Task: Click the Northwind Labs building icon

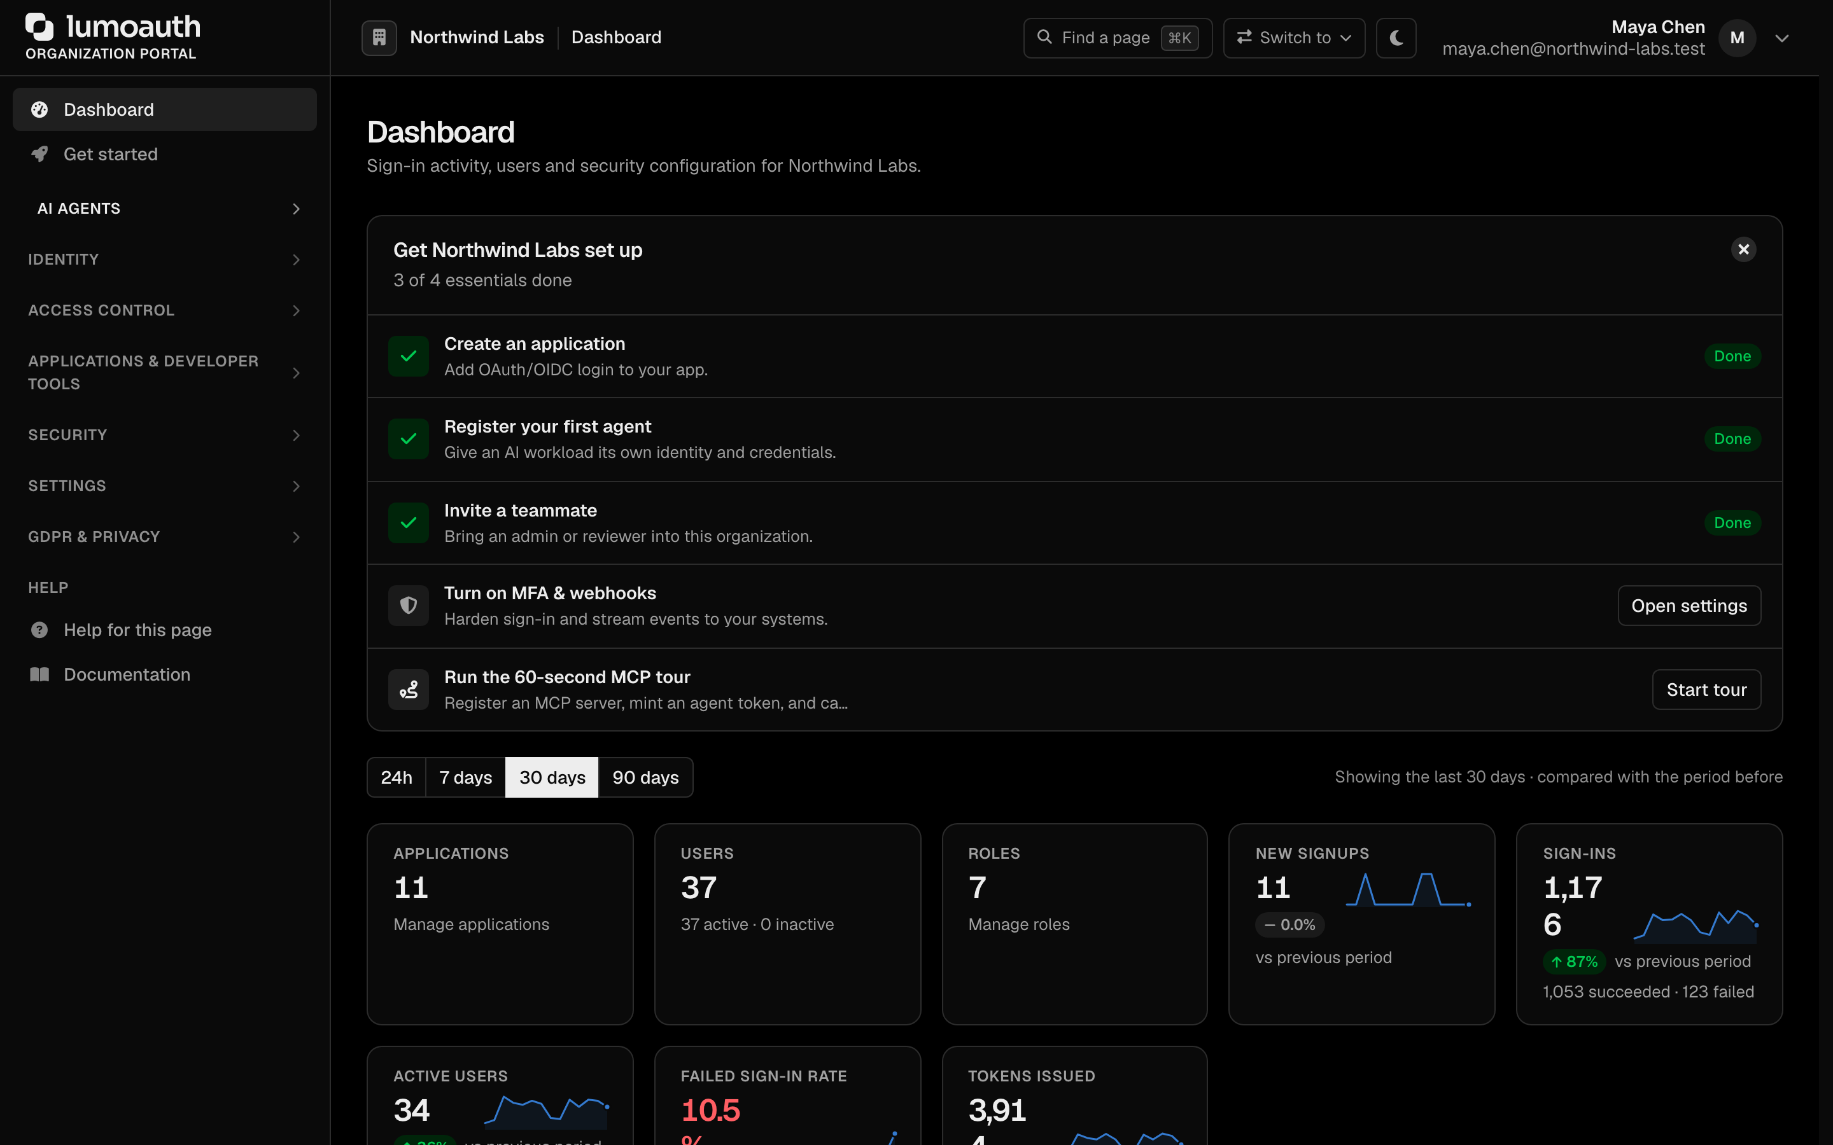Action: coord(379,37)
